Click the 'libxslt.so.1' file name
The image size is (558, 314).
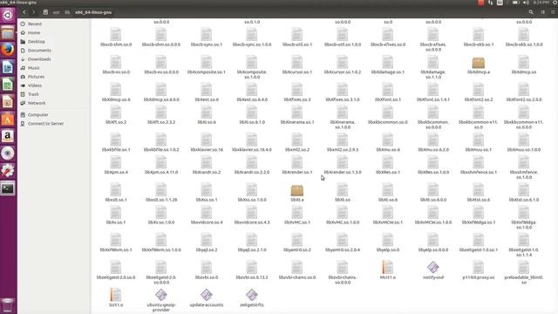116,200
